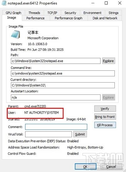This screenshot has width=126, height=172.
Task: Open the Disk and Network tab
Action: click(105, 18)
